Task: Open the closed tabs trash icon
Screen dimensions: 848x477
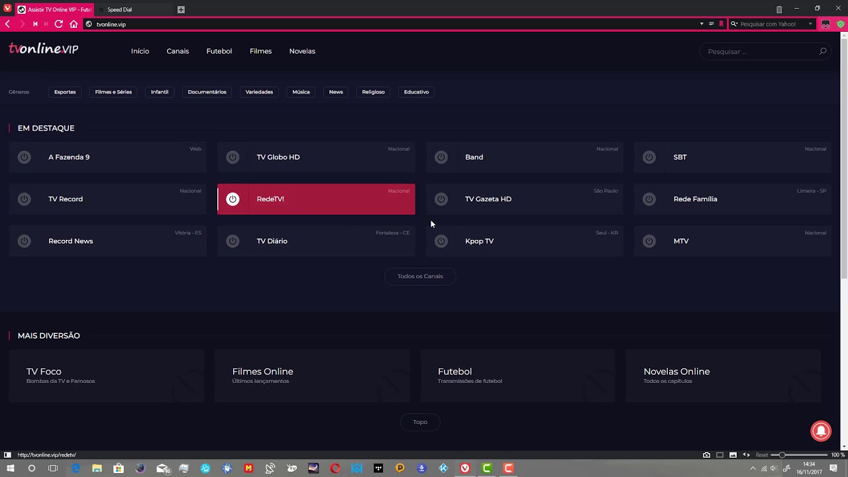Action: (x=779, y=9)
